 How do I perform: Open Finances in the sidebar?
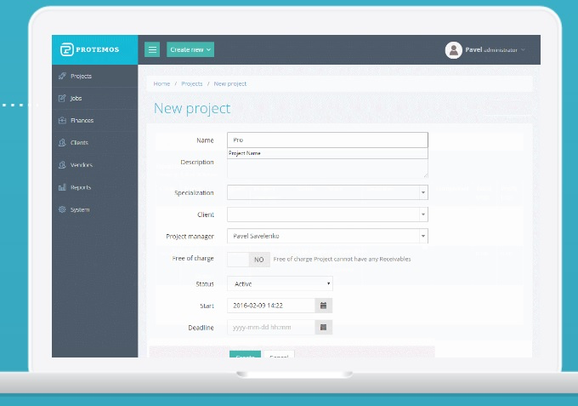coord(94,120)
